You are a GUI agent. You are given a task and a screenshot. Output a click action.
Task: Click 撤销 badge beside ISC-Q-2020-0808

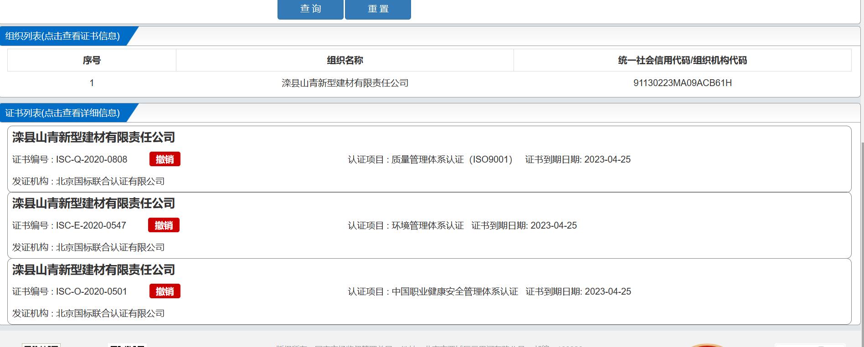[165, 159]
